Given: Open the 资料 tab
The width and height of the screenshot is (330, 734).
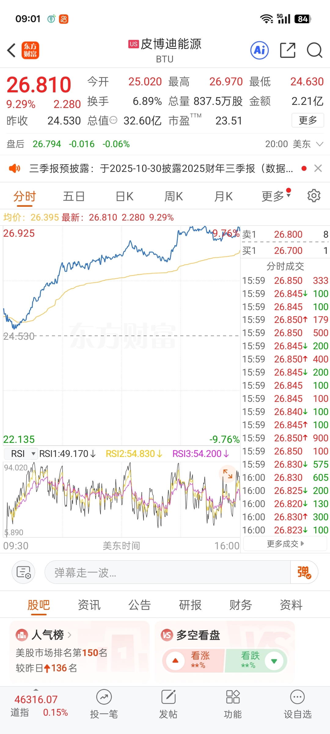Looking at the screenshot, I should click(291, 605).
